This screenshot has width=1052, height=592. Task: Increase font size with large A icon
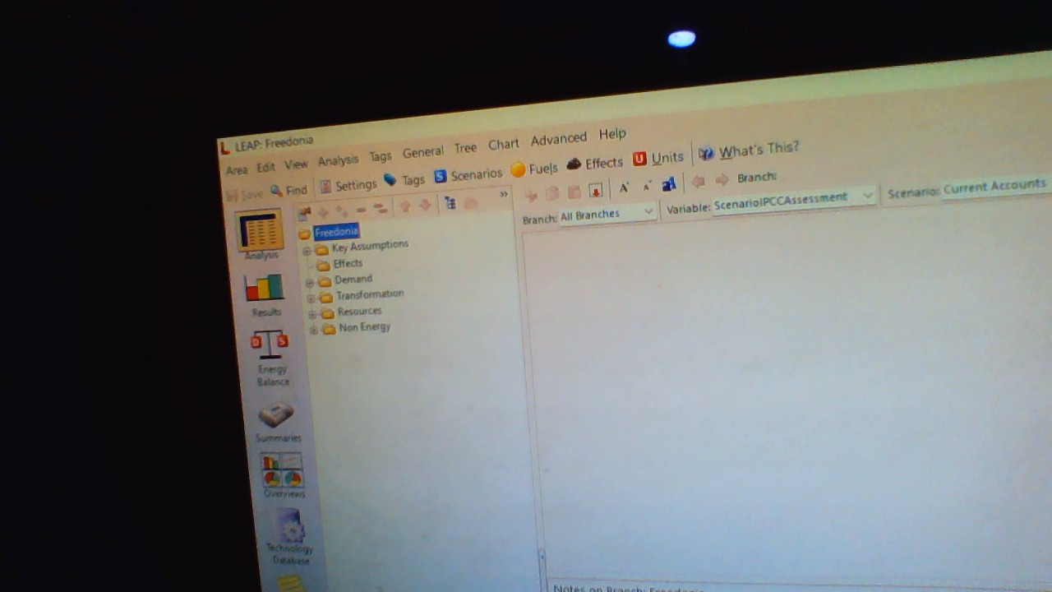[624, 187]
